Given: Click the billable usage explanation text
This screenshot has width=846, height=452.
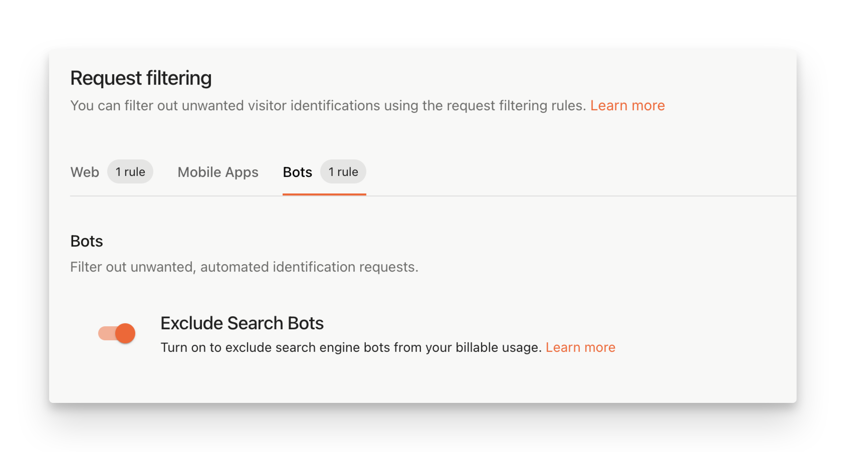Looking at the screenshot, I should (351, 347).
